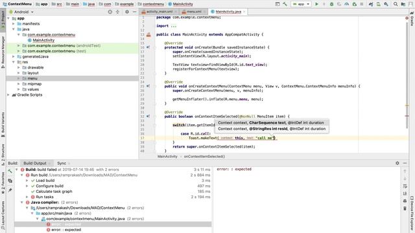Open the Structure side tab
Screen dimensions: 415x233
coord(3,155)
